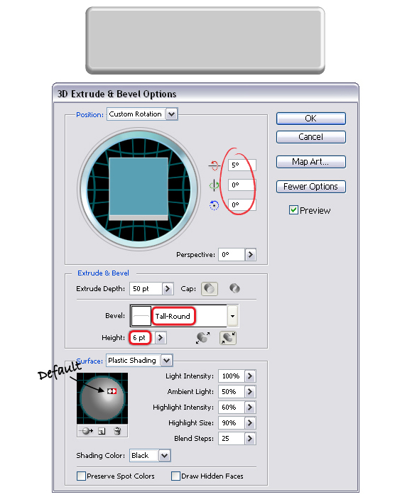This screenshot has height=497, width=412.
Task: Expand the Light Intensity slider arrow
Action: tap(250, 376)
